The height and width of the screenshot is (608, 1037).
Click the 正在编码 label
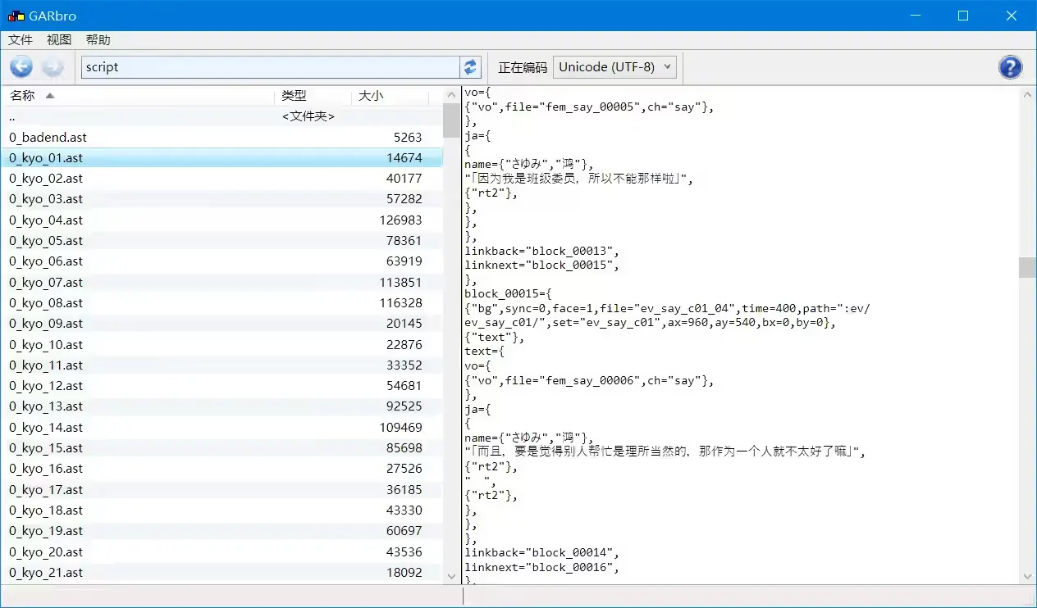point(523,67)
